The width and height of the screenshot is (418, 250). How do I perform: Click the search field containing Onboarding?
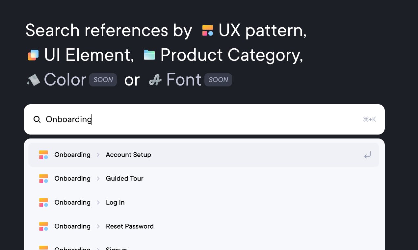click(x=204, y=119)
